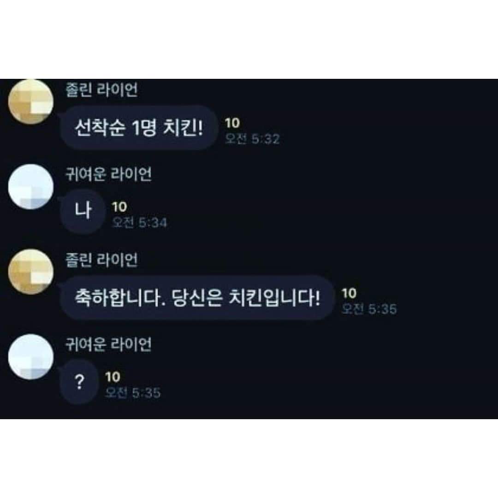Click the unread count 10 above 오전 5:34

coord(119,207)
